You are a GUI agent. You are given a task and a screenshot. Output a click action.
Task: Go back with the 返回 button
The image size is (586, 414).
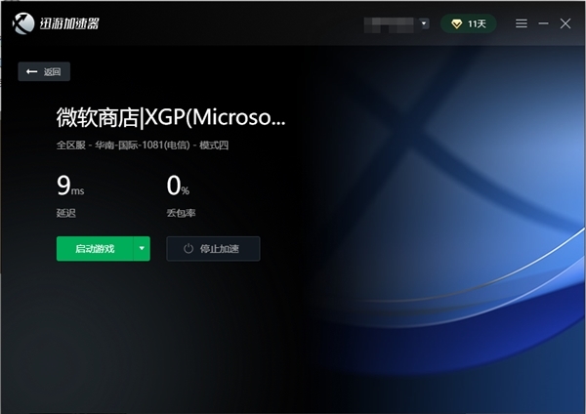pyautogui.click(x=44, y=71)
